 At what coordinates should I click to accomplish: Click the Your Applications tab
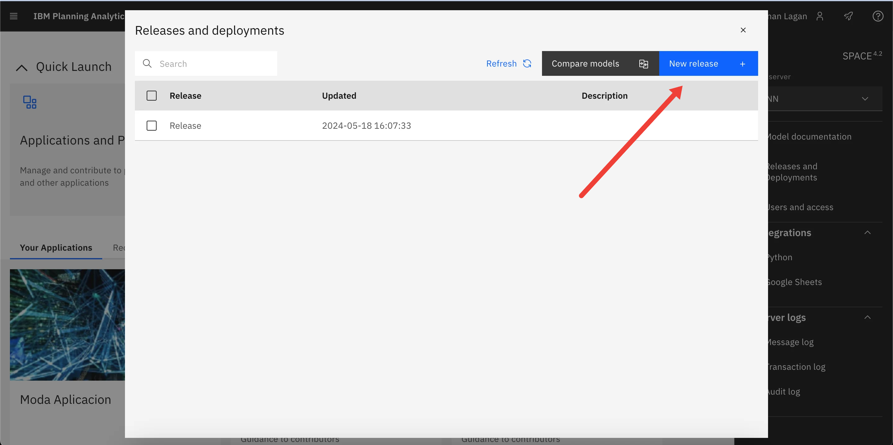point(56,247)
